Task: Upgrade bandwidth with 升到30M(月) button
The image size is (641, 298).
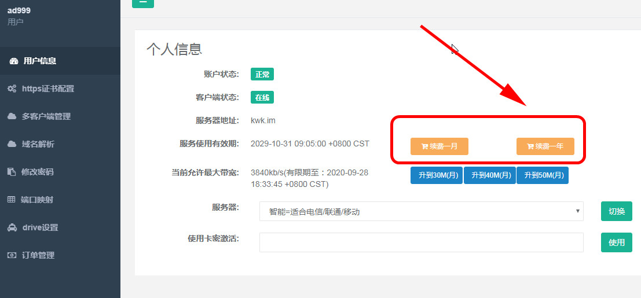Action: pyautogui.click(x=437, y=175)
